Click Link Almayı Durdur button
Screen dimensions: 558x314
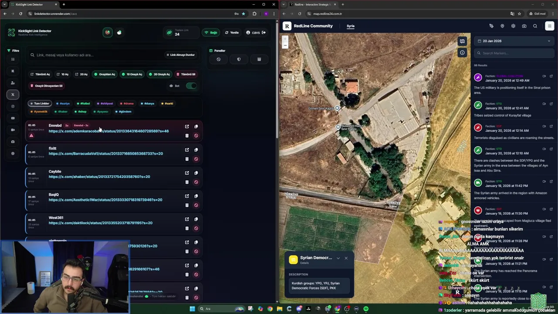pos(180,55)
